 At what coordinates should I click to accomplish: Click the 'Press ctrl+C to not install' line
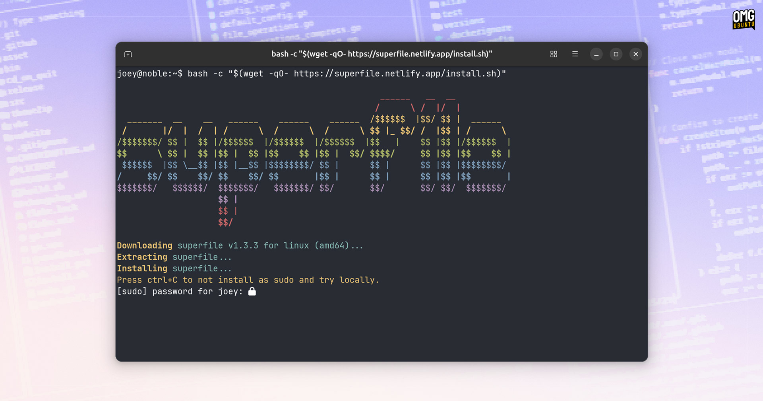[x=248, y=280]
